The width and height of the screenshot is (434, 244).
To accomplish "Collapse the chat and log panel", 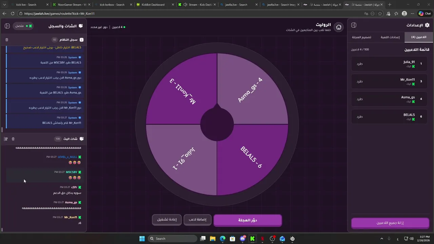I will [x=7, y=26].
